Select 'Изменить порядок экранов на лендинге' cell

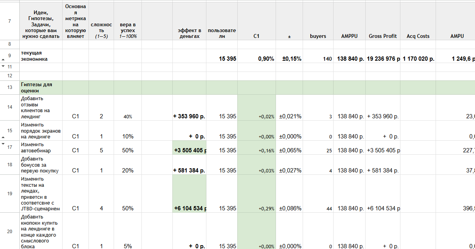click(x=41, y=131)
